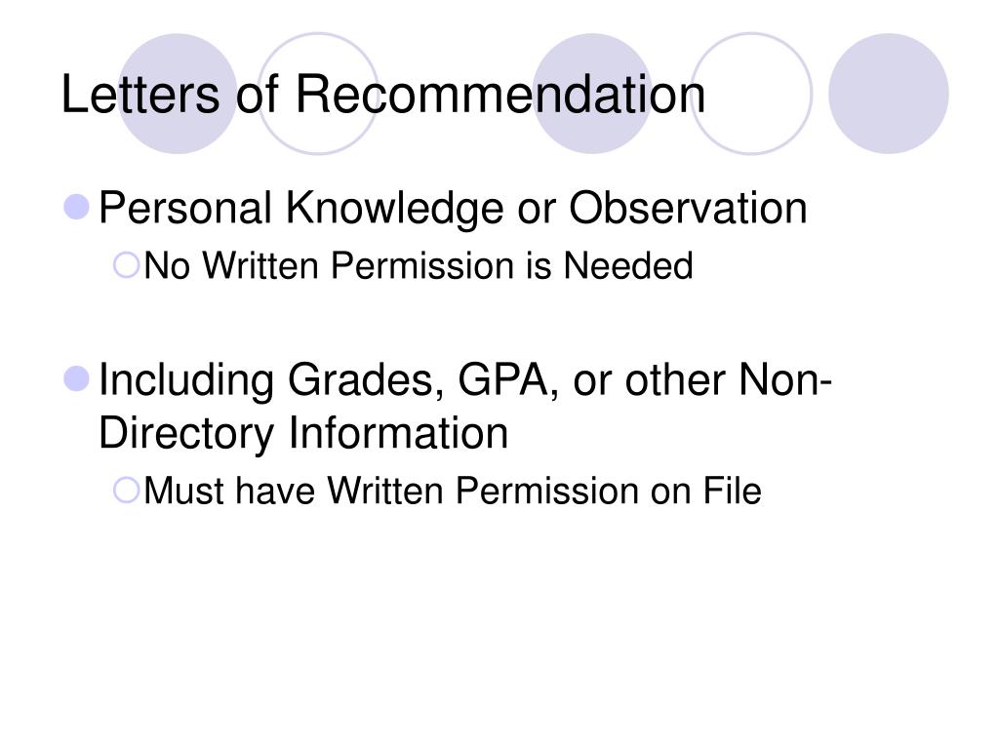Click the filled lavender circle behind the word Letters
This screenshot has height=749, width=999.
[178, 94]
